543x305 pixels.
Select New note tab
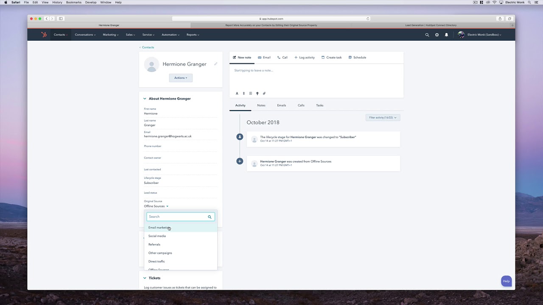coord(242,58)
